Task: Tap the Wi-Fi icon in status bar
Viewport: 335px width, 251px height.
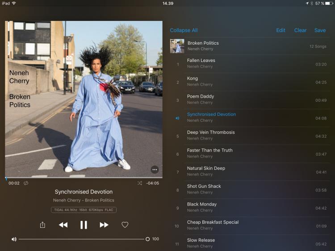Action: pyautogui.click(x=14, y=3)
